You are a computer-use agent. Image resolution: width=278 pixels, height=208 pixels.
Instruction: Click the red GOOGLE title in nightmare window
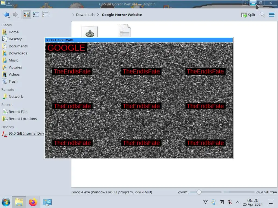tap(66, 48)
